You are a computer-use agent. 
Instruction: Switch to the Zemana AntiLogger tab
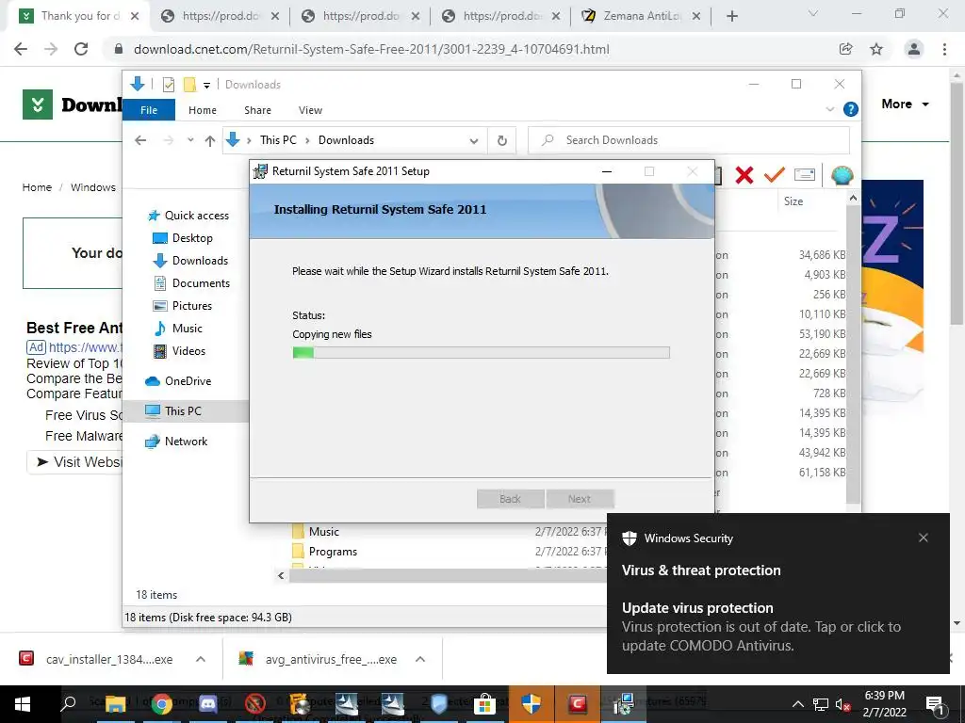pos(641,16)
